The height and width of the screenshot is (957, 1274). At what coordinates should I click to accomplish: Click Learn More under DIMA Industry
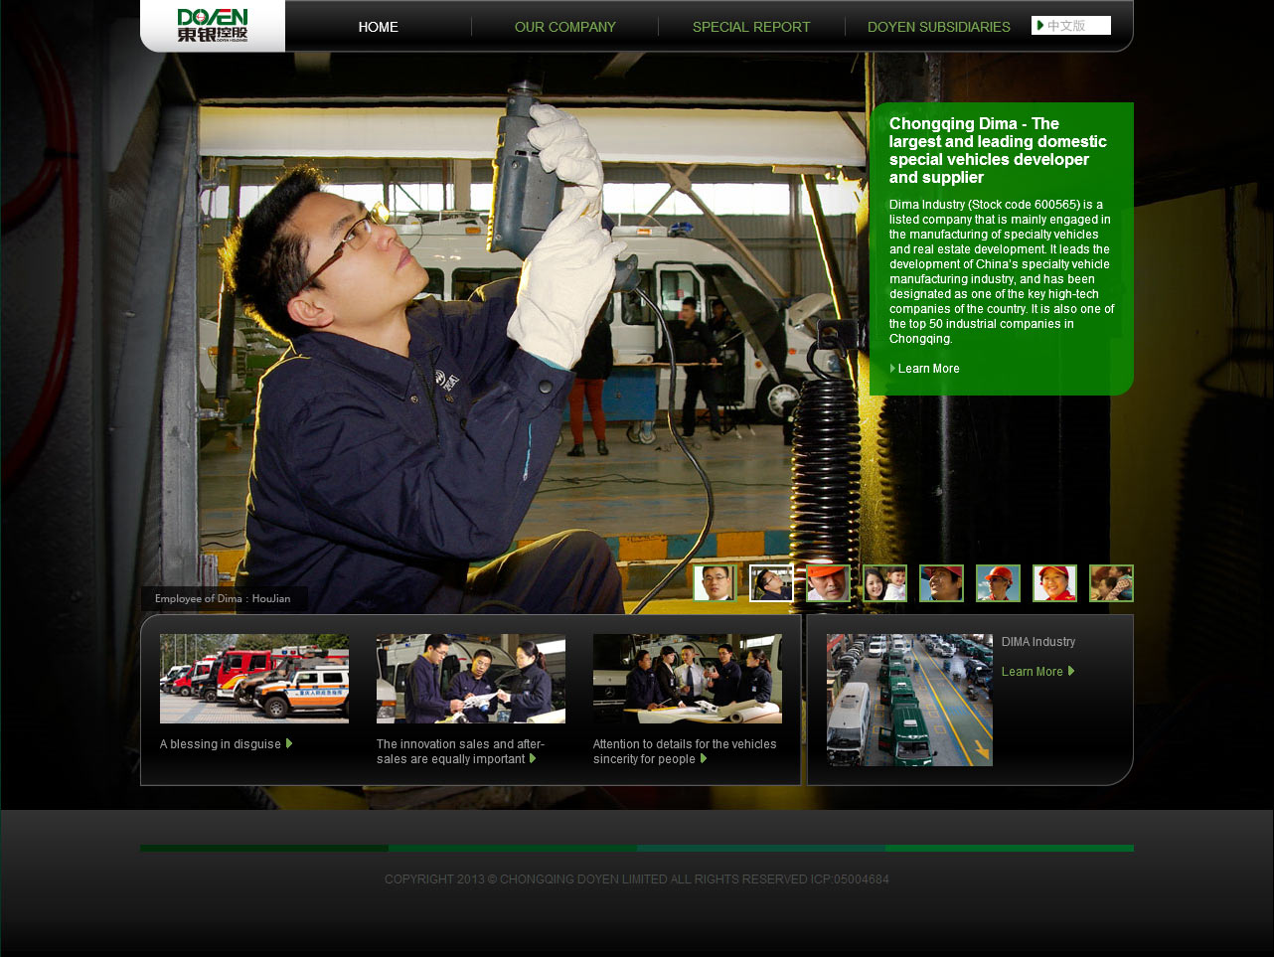[1033, 672]
